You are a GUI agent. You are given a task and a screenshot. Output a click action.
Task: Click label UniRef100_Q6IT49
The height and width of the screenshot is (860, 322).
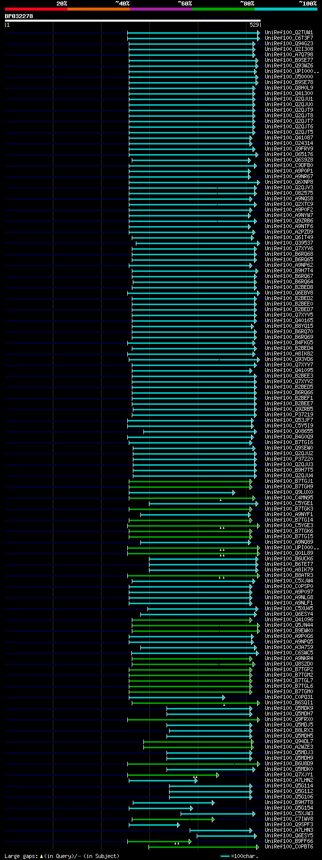(x=289, y=237)
